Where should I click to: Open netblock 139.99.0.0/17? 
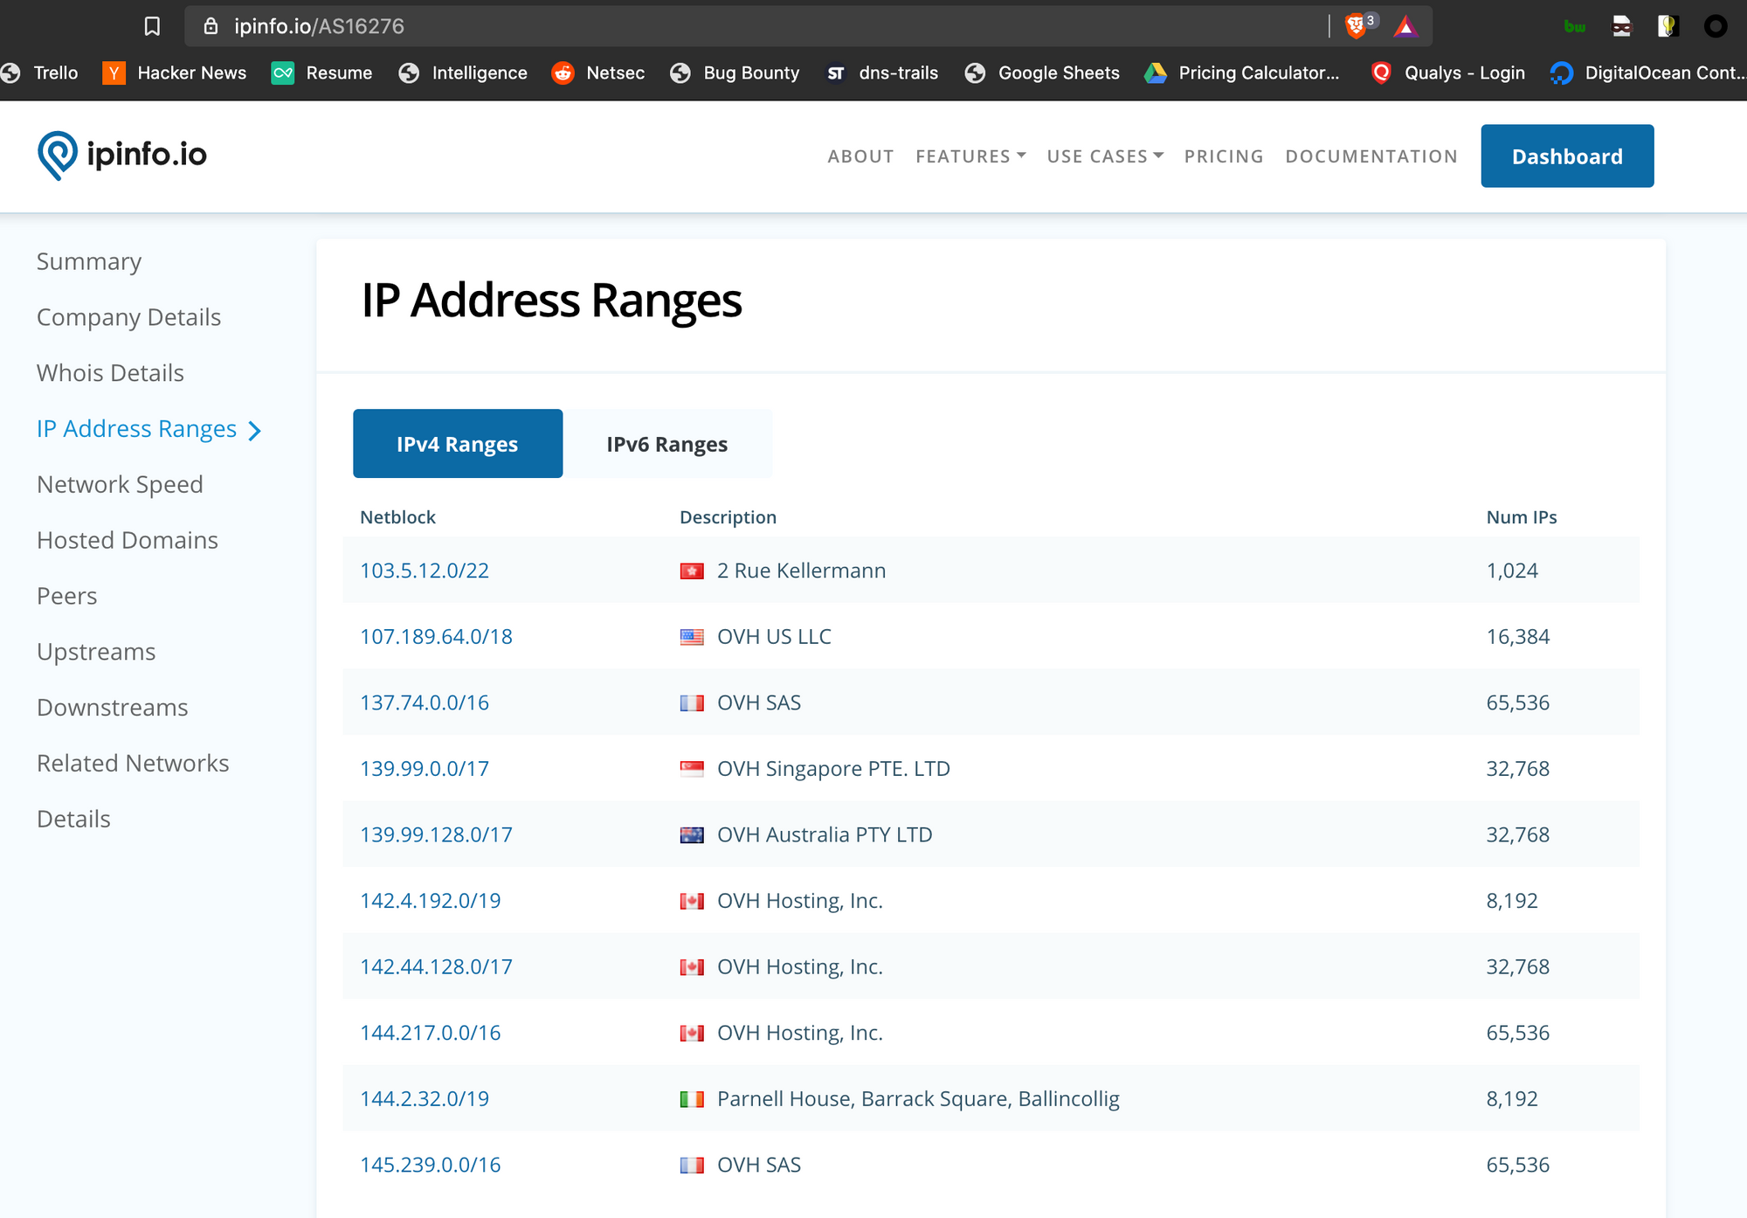click(425, 769)
